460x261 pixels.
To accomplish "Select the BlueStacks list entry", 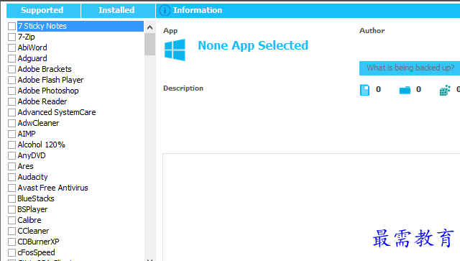I will (36, 198).
